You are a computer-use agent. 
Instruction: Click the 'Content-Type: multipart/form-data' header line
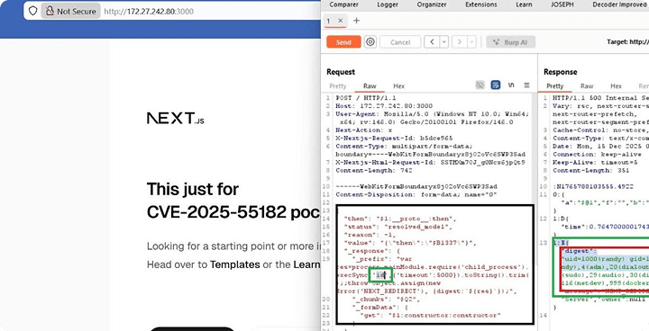(x=431, y=150)
